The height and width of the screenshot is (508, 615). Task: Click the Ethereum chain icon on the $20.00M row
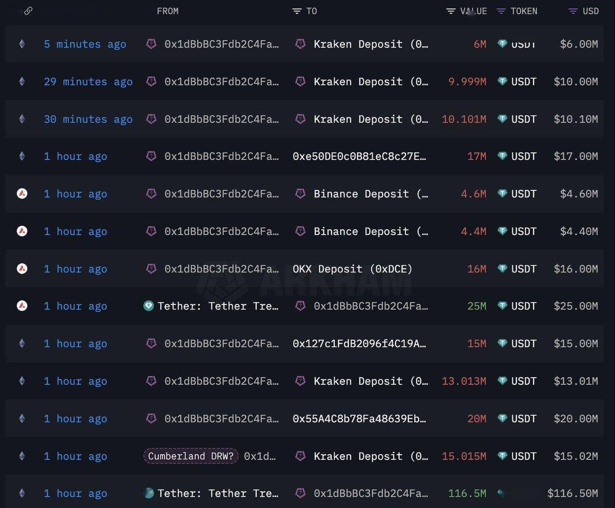tap(22, 418)
